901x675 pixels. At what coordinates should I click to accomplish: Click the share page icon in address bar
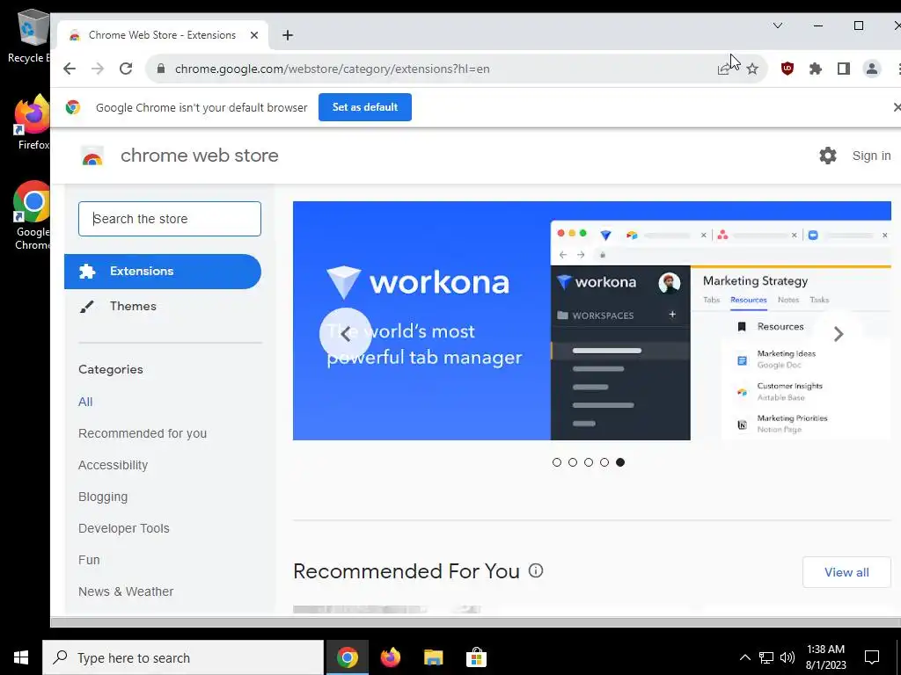click(724, 69)
